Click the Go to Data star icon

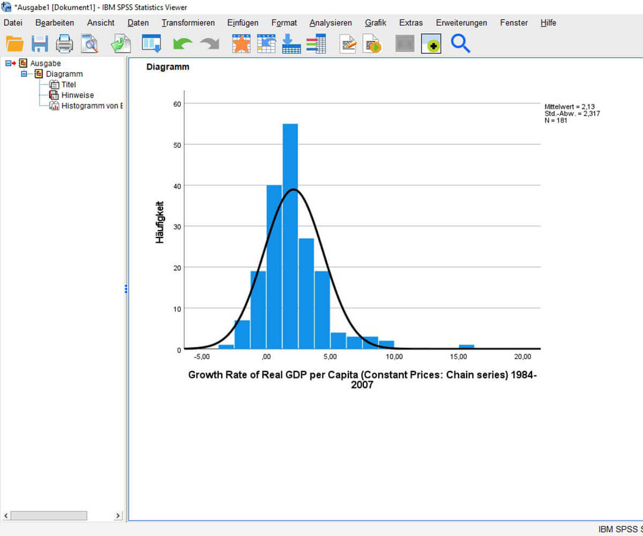(241, 43)
